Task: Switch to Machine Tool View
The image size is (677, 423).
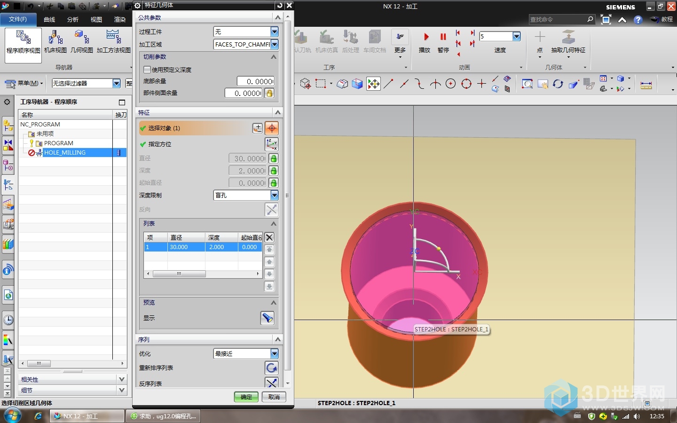Action: 55,41
